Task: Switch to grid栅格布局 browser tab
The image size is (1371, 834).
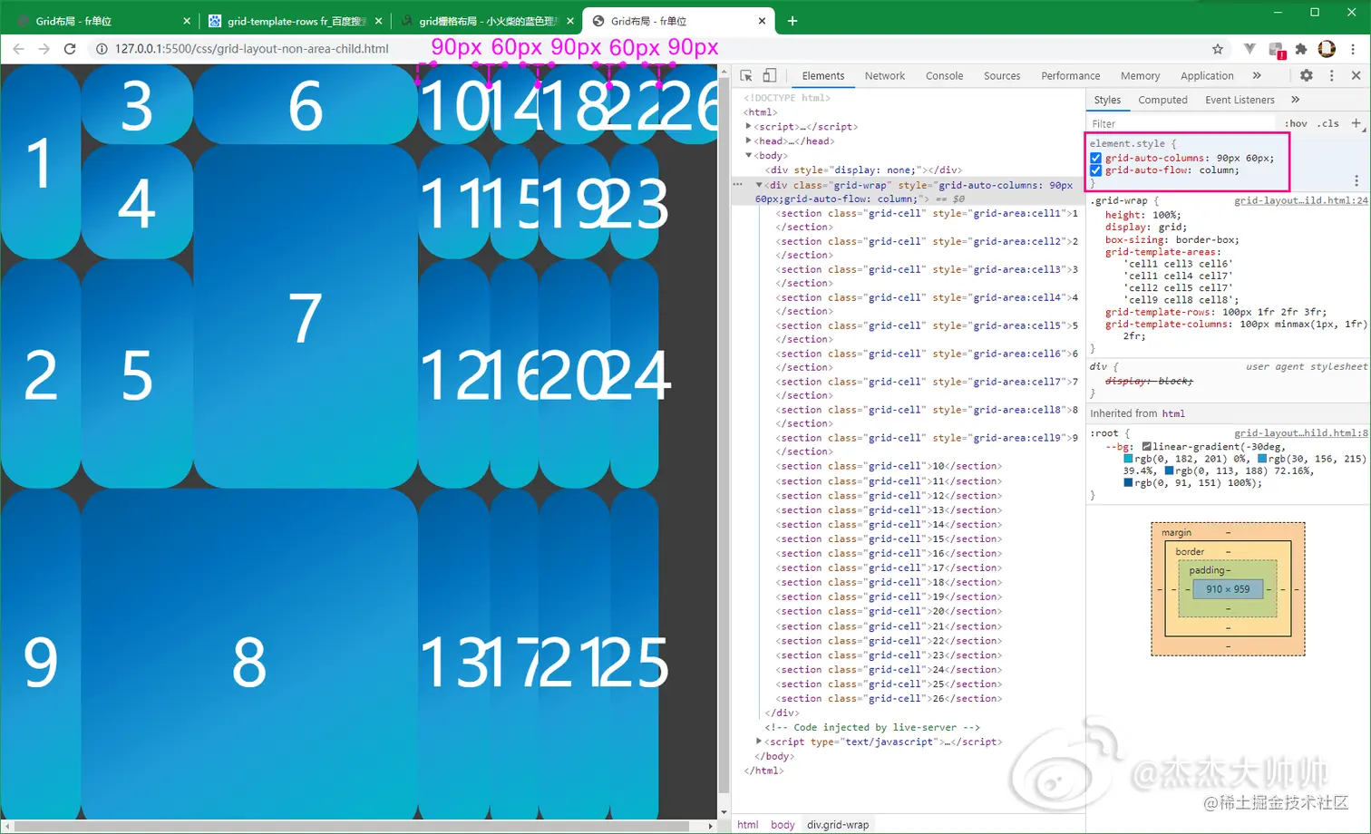Action: click(x=488, y=21)
